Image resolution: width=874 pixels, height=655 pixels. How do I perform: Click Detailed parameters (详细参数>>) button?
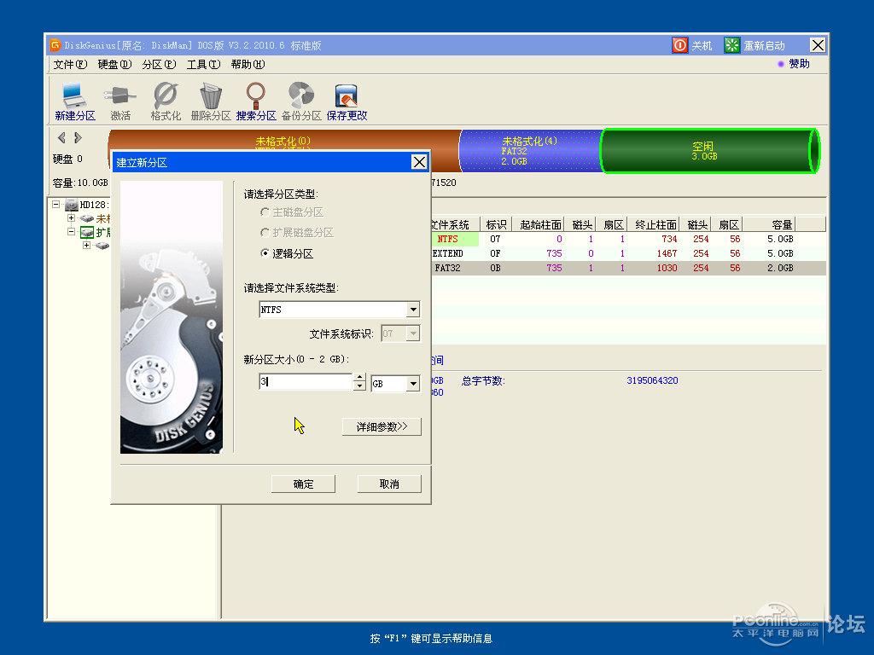pyautogui.click(x=382, y=426)
